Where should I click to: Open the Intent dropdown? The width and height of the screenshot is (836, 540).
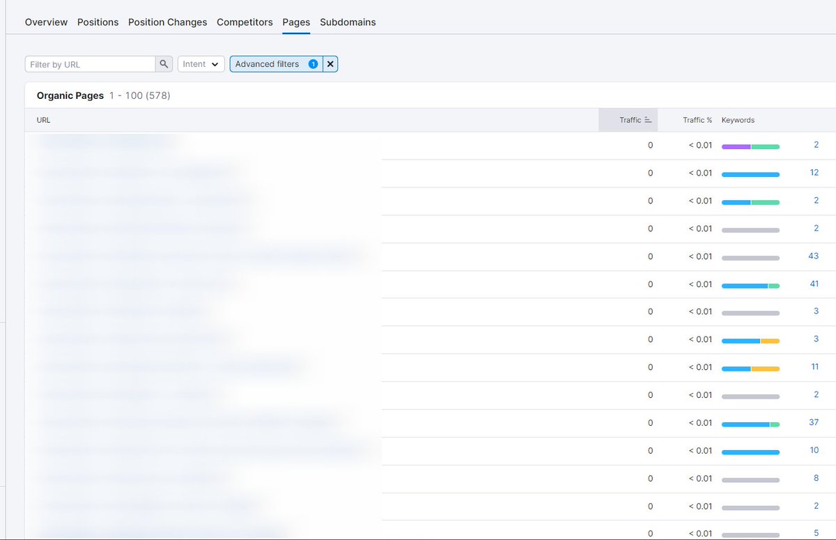tap(201, 63)
